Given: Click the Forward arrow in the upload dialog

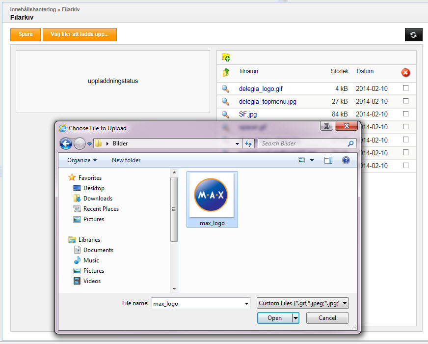Looking at the screenshot, I should pos(80,143).
